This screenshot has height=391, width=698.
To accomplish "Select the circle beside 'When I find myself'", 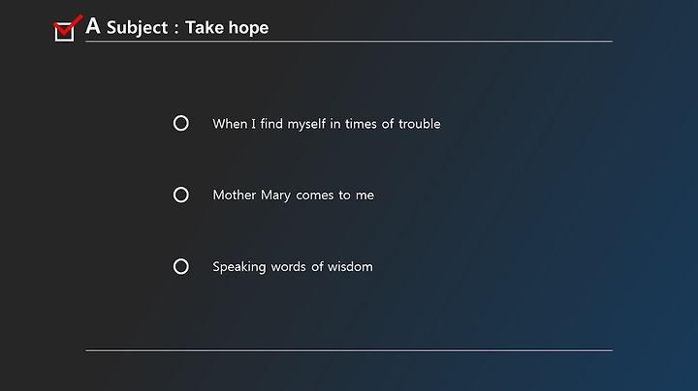I will point(180,123).
